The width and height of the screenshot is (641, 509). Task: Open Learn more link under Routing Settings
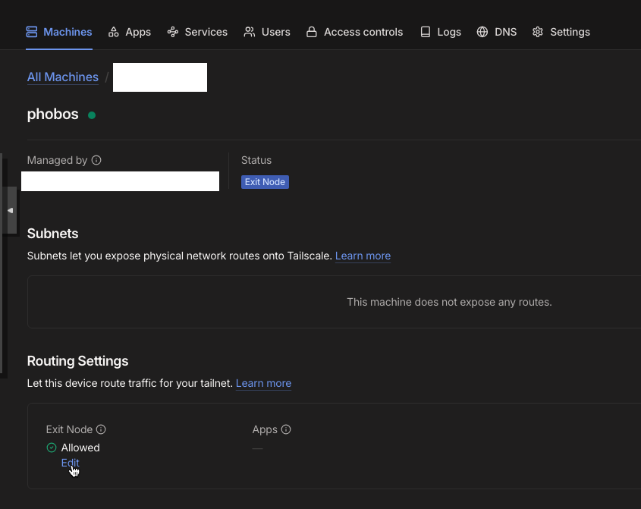(264, 384)
